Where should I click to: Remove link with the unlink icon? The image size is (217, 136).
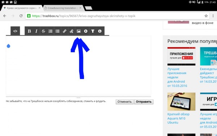click(71, 31)
